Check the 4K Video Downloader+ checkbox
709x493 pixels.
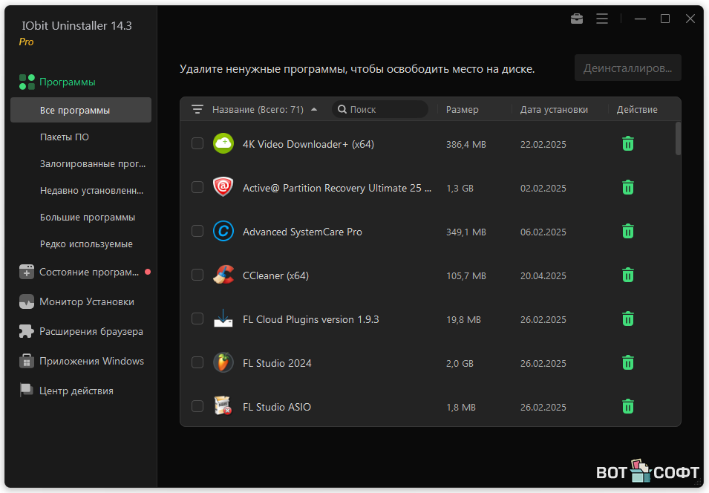(x=197, y=143)
